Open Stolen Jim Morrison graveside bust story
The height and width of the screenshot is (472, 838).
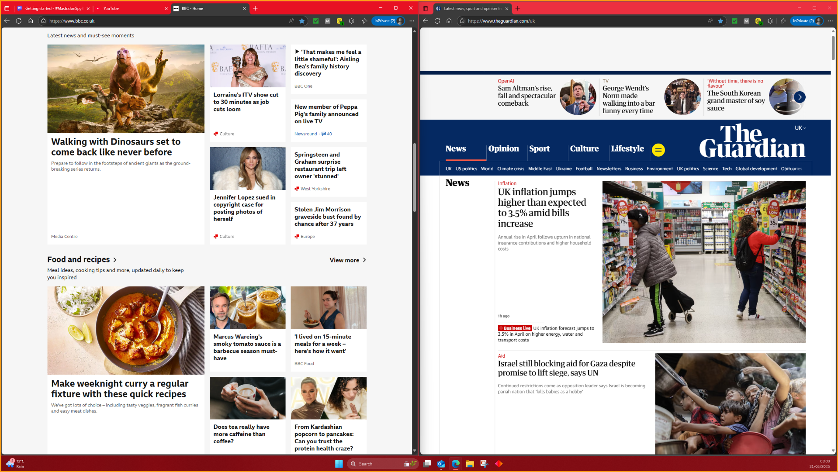click(x=328, y=217)
